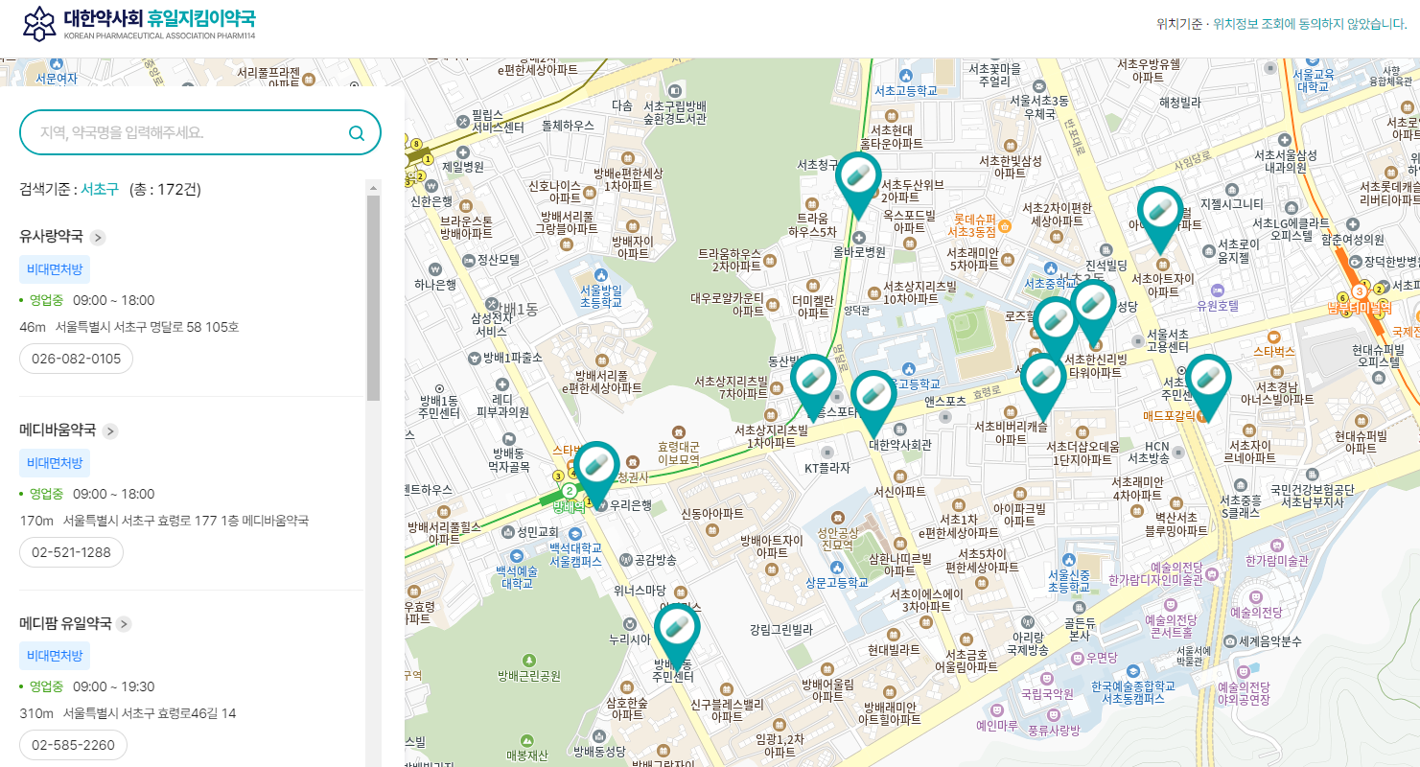This screenshot has height=767, width=1420.
Task: Click phone button 026-082-0105
Action: 76,359
